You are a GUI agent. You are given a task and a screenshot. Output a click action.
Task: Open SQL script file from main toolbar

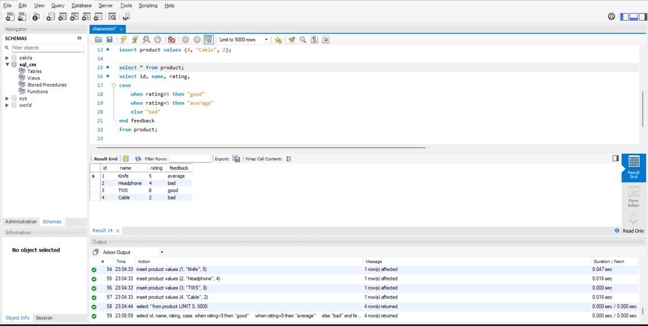[22, 17]
